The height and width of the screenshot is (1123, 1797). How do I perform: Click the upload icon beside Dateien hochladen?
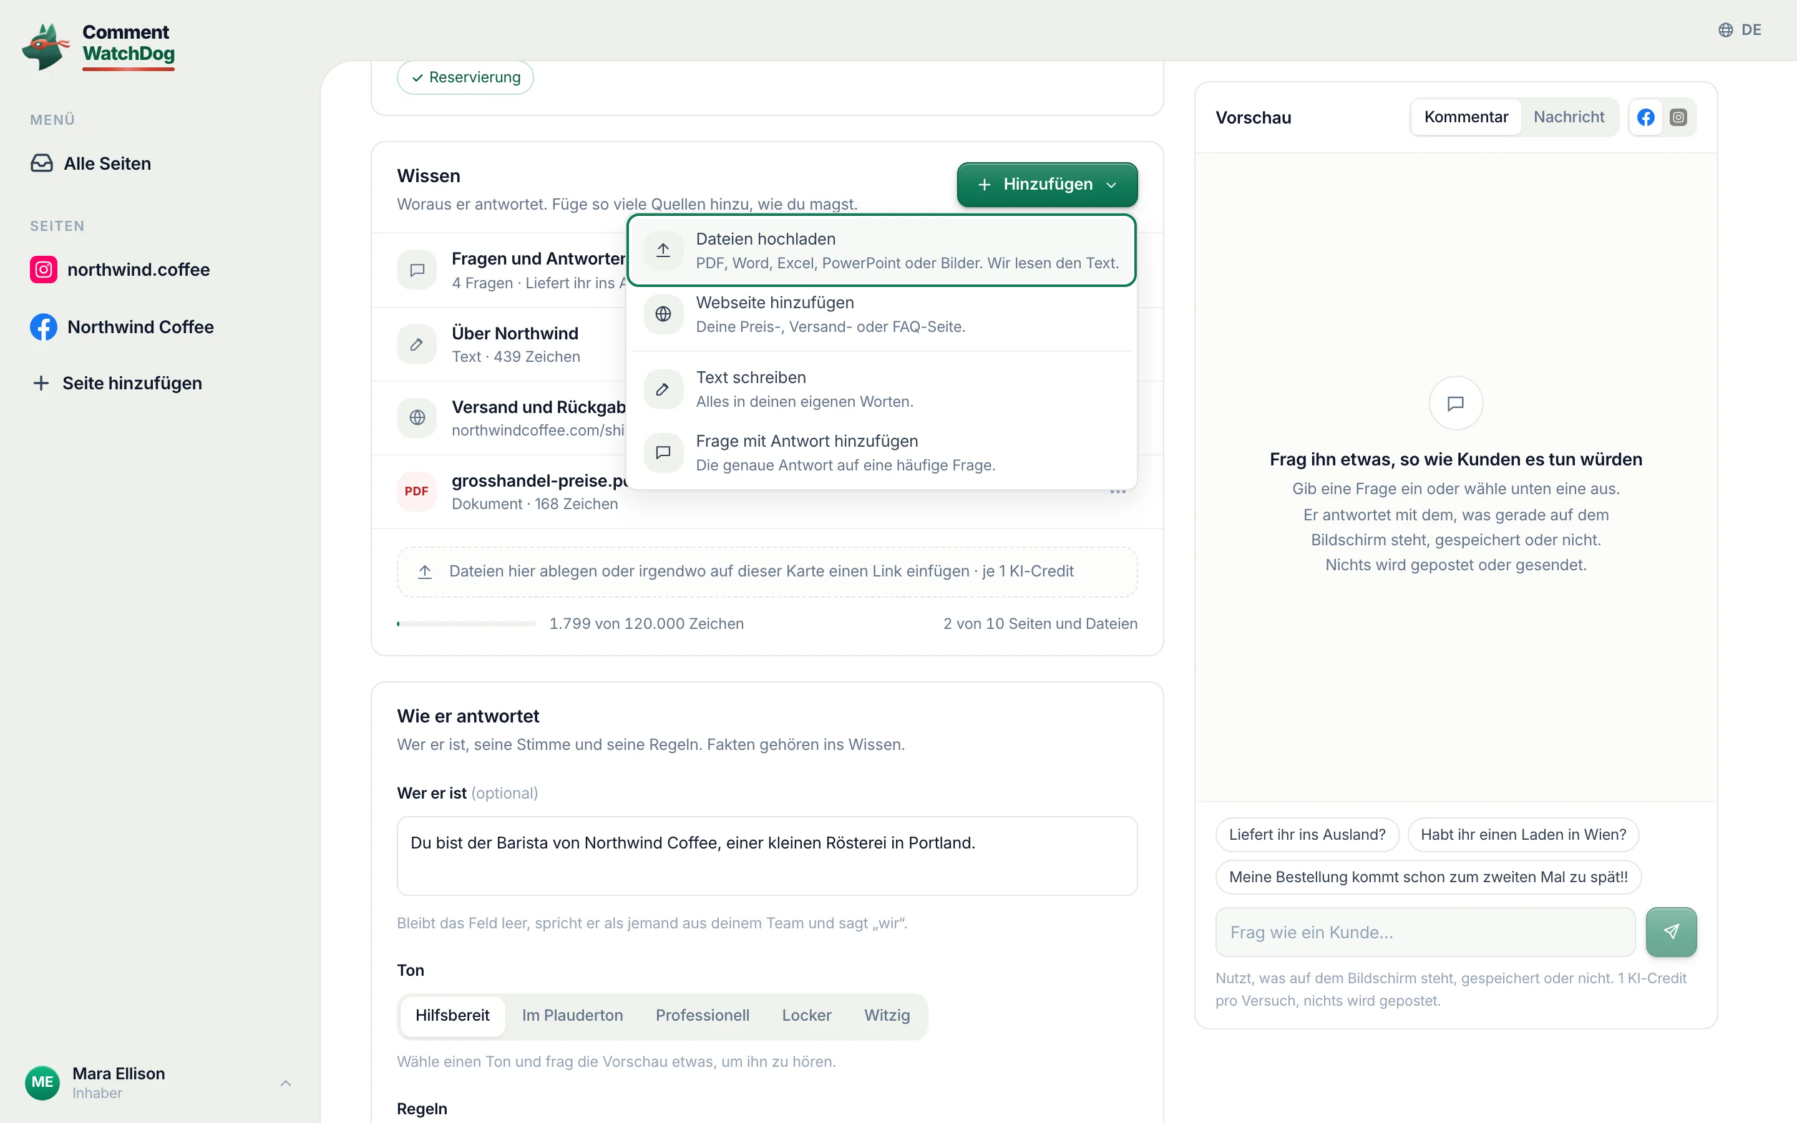[x=663, y=250]
